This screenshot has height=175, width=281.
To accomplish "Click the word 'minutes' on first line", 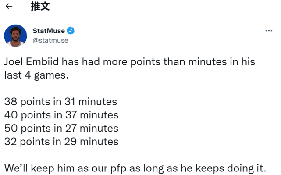I will tap(207, 62).
